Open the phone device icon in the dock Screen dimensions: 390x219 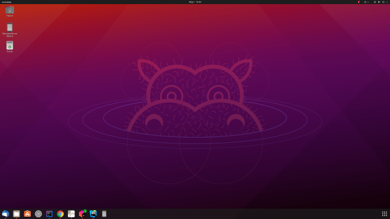pyautogui.click(x=104, y=214)
